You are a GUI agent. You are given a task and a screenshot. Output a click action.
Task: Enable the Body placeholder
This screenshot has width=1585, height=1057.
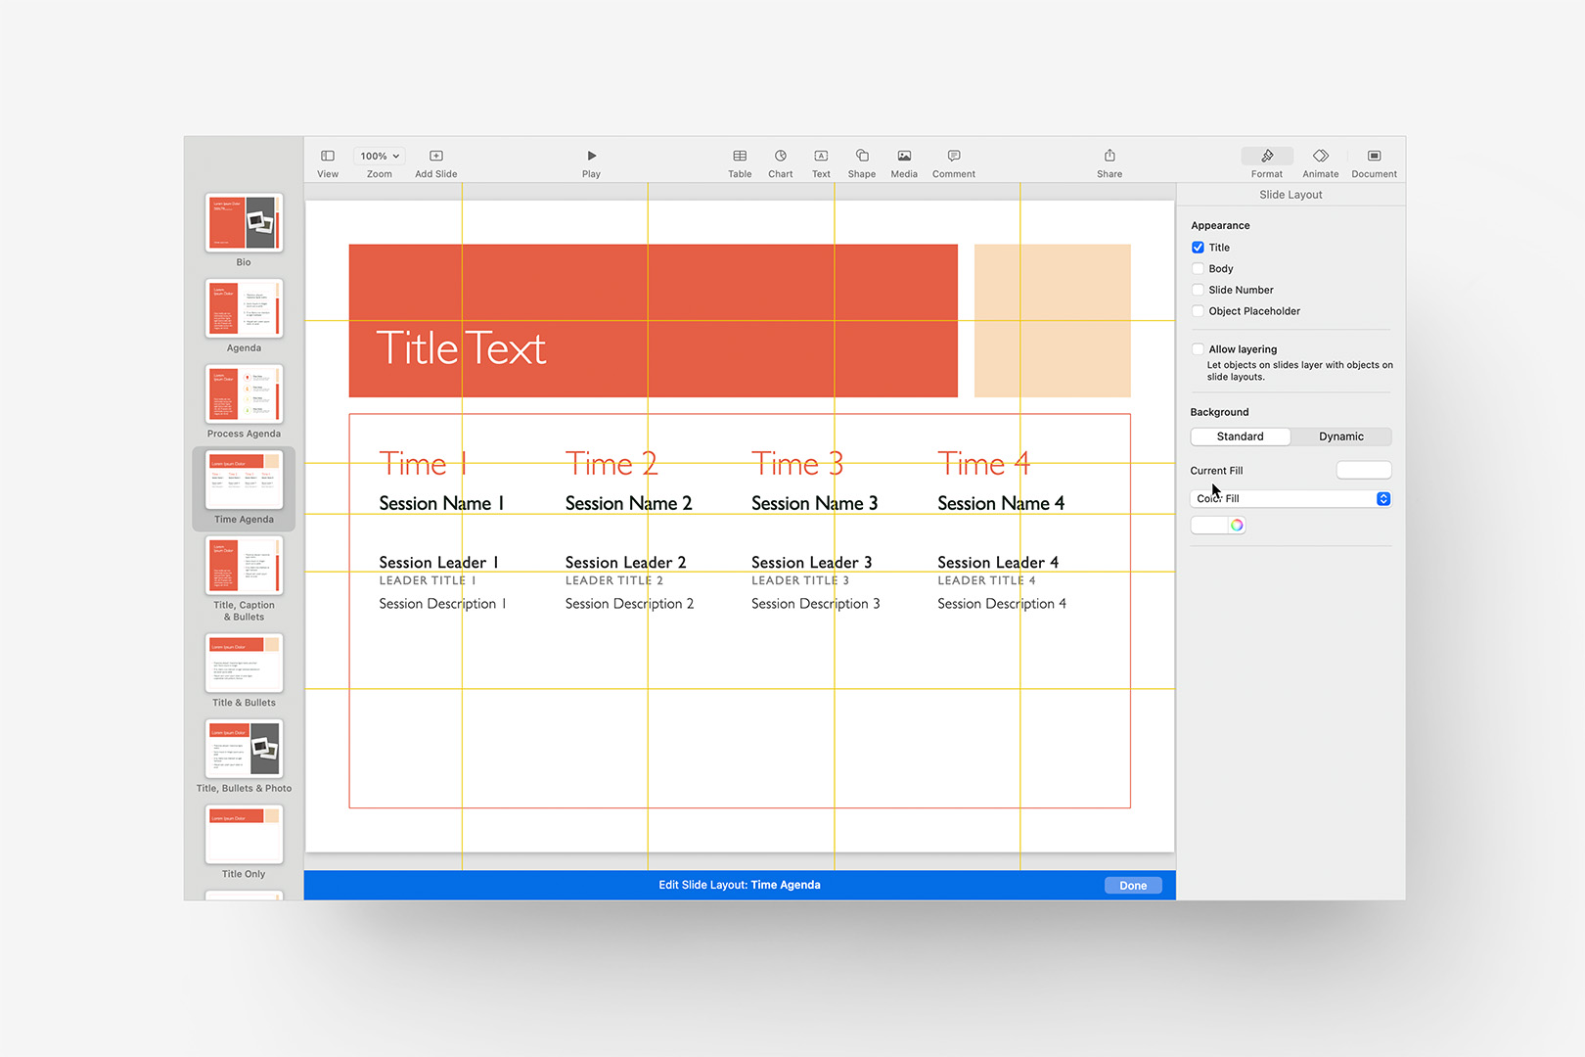coord(1198,268)
